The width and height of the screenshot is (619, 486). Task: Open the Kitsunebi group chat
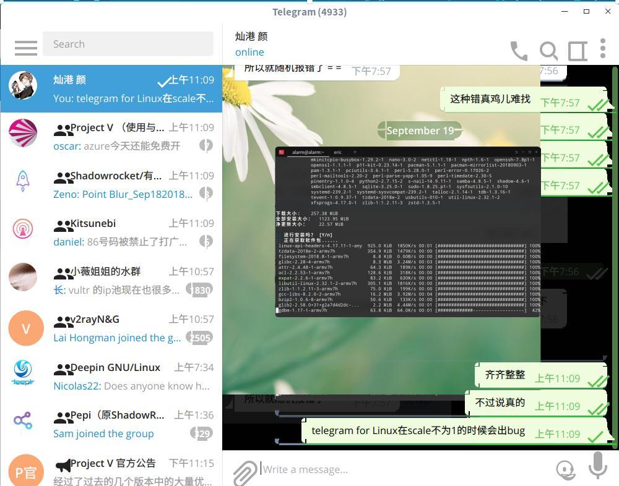(111, 232)
